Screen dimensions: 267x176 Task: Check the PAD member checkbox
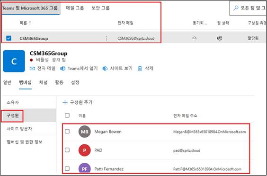[x=67, y=150]
